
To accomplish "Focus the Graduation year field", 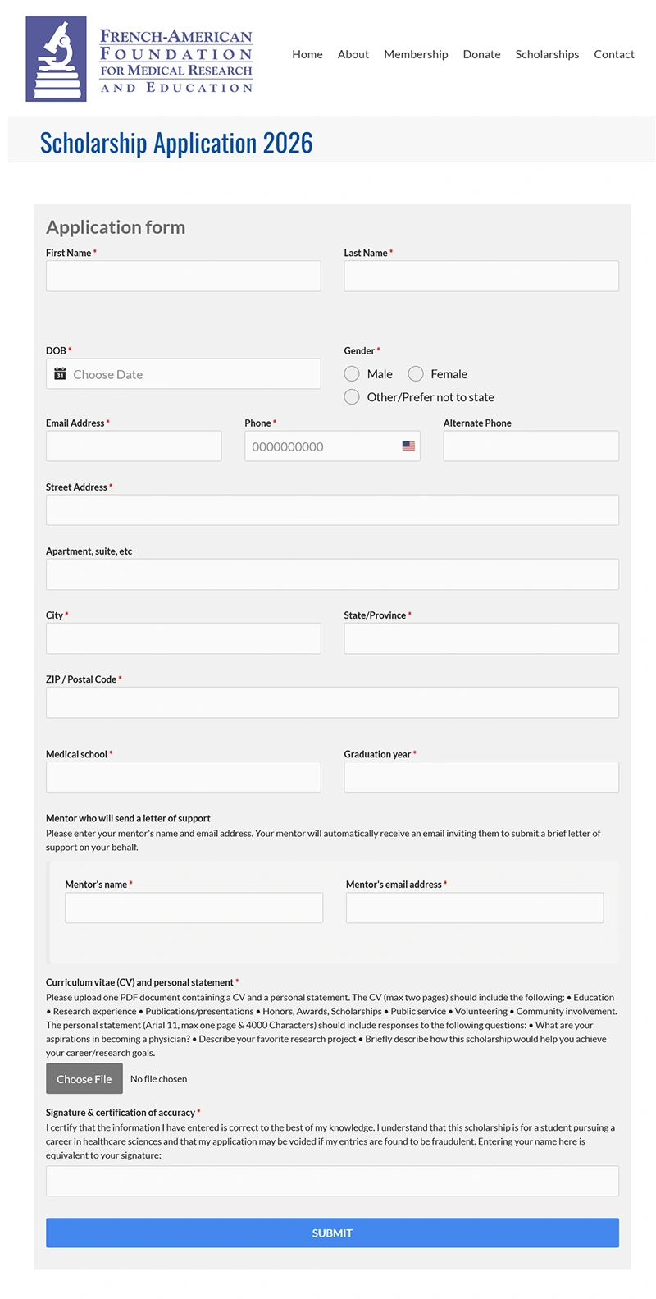I will tap(481, 777).
